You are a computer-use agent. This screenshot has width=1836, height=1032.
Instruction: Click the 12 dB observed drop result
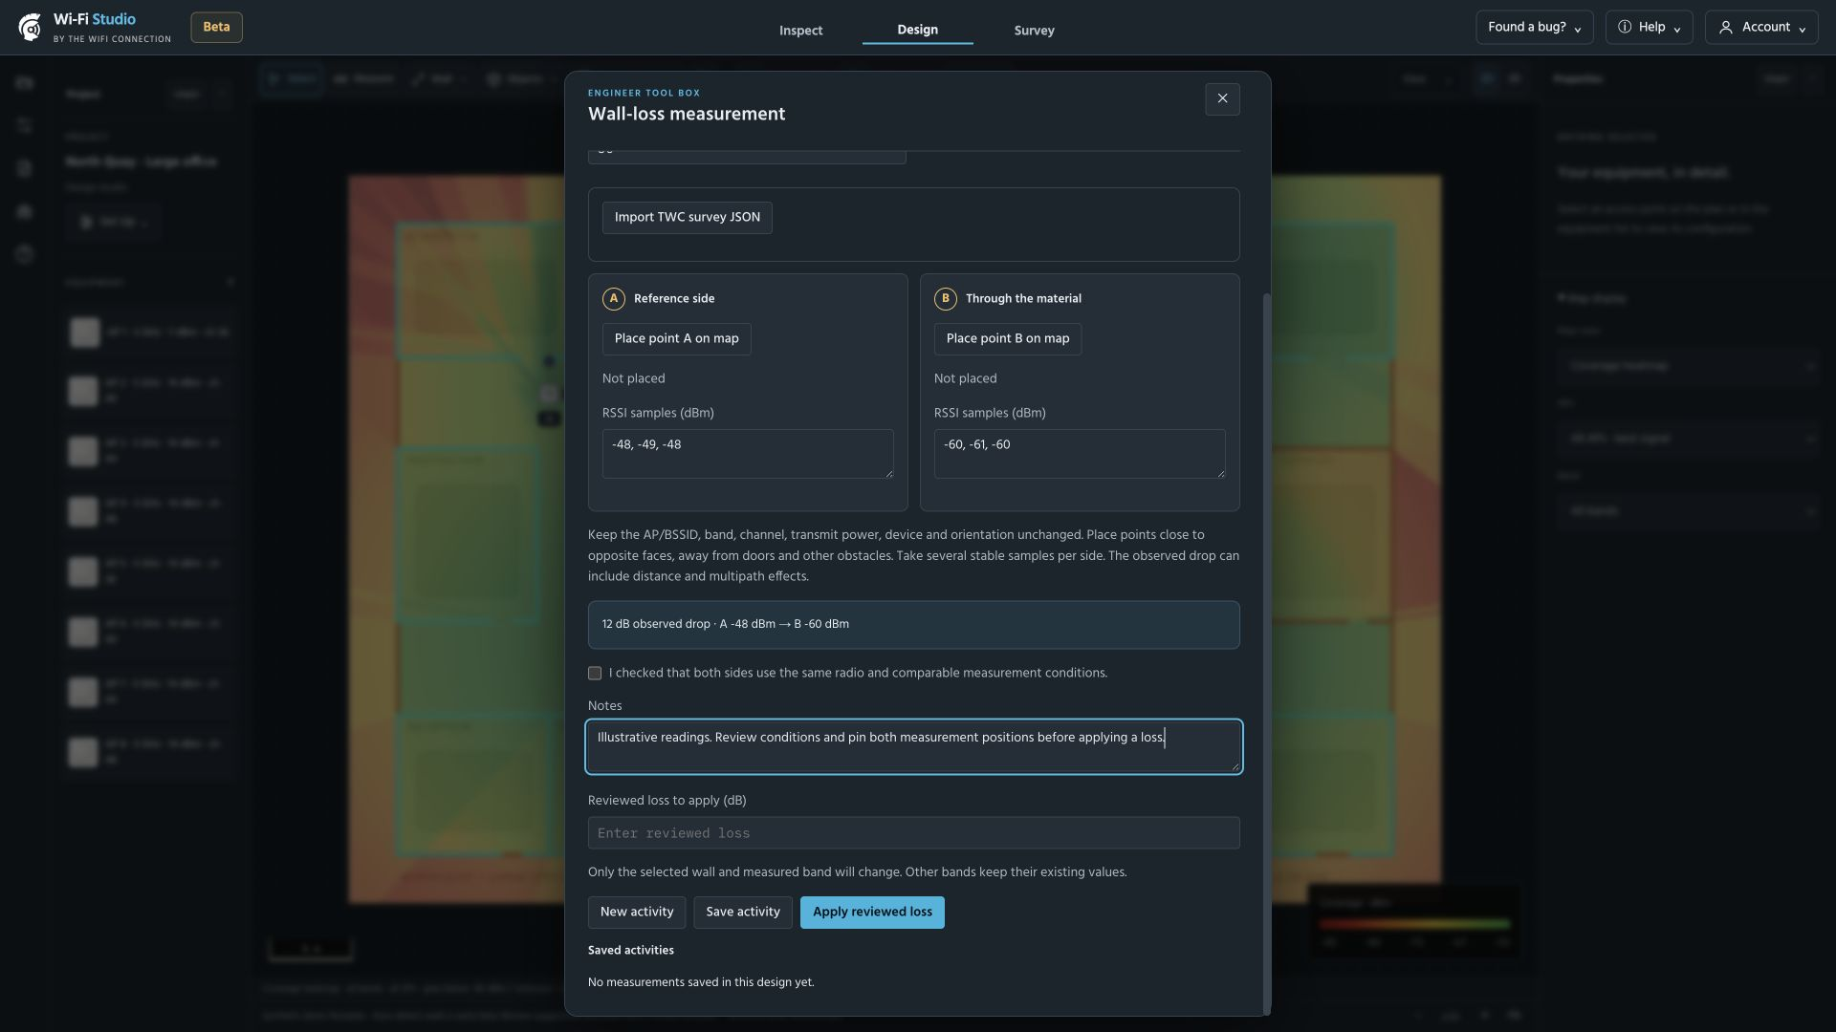pos(914,625)
